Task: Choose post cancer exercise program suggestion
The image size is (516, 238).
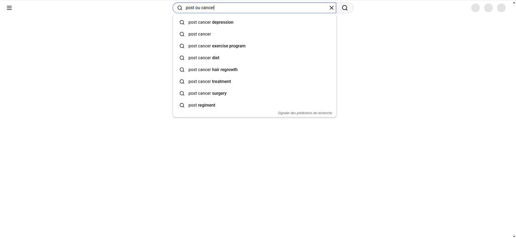Action: click(x=217, y=46)
